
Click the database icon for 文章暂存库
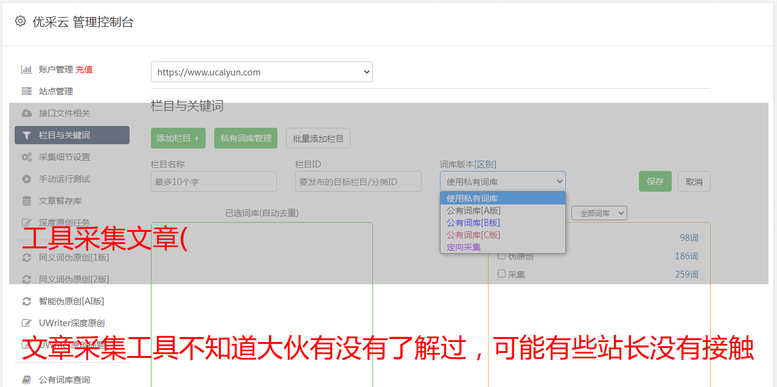pyautogui.click(x=26, y=201)
